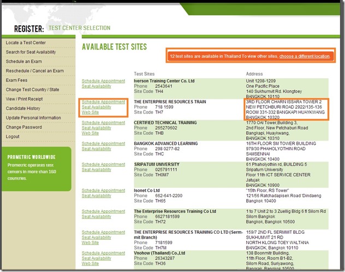Click phone number 6627181599
This screenshot has height=272, width=345.
click(x=167, y=217)
